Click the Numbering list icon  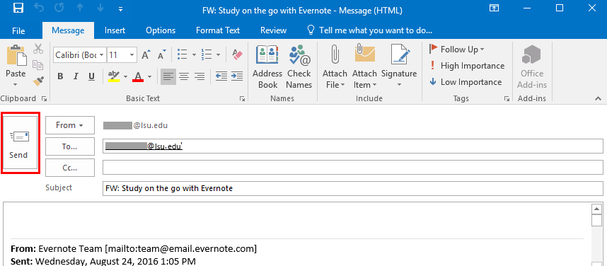(207, 54)
